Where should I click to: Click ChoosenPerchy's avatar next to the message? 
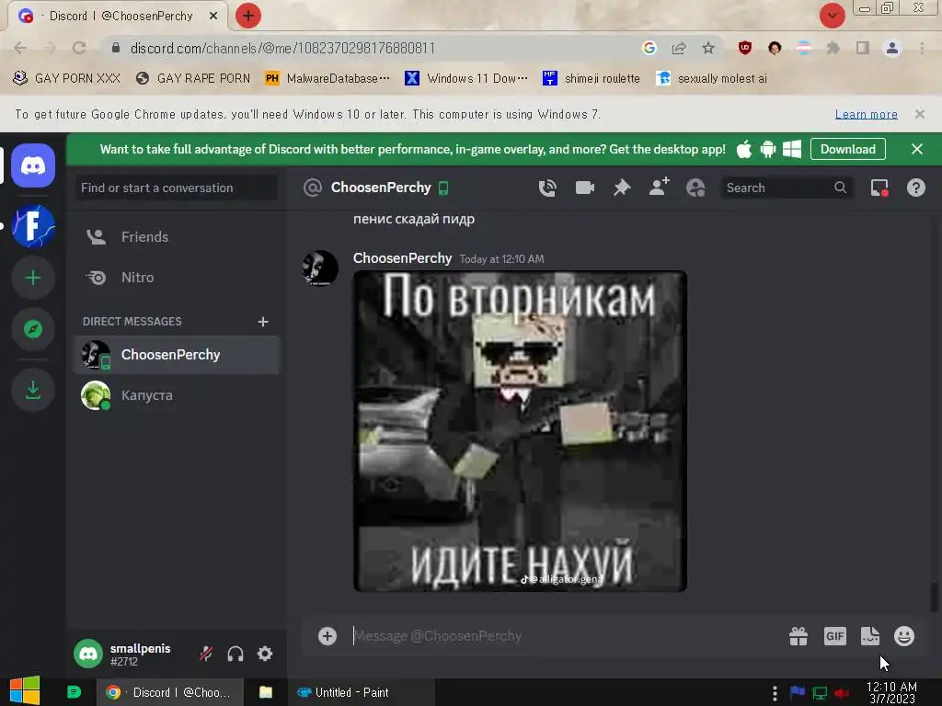pos(319,268)
